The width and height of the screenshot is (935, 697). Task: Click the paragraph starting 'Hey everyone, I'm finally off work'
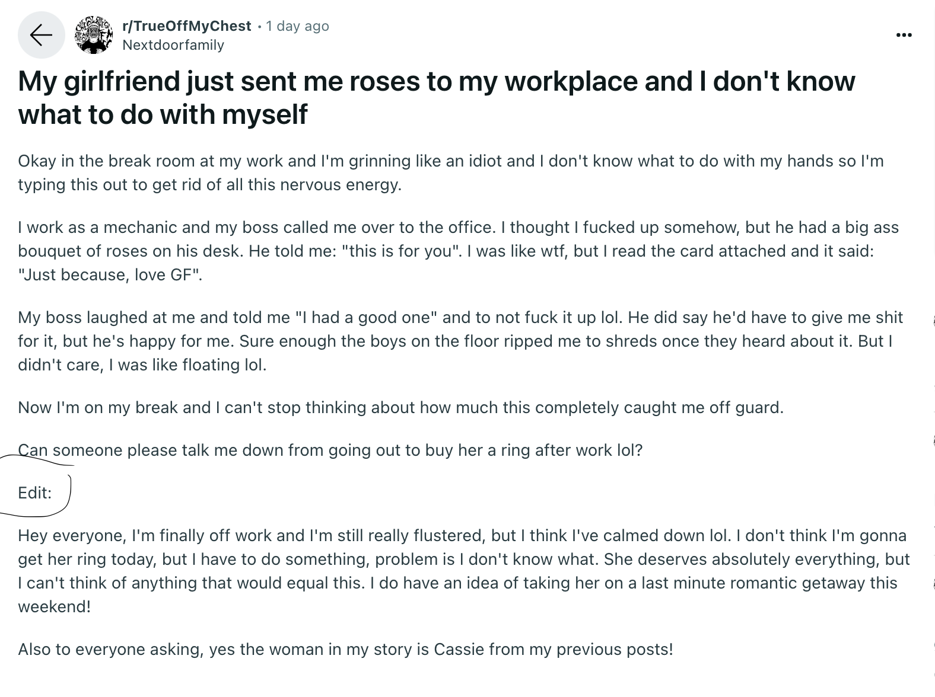[x=463, y=571]
